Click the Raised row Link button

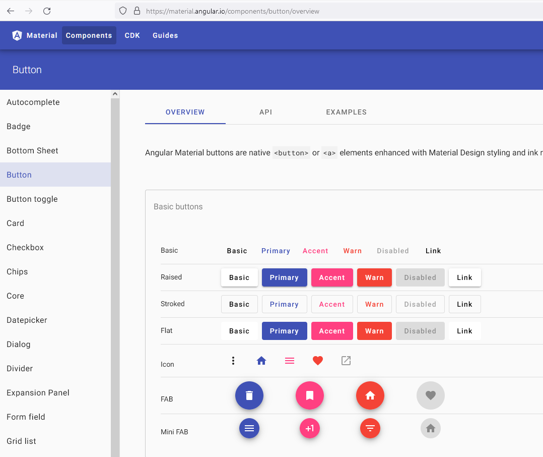point(465,277)
